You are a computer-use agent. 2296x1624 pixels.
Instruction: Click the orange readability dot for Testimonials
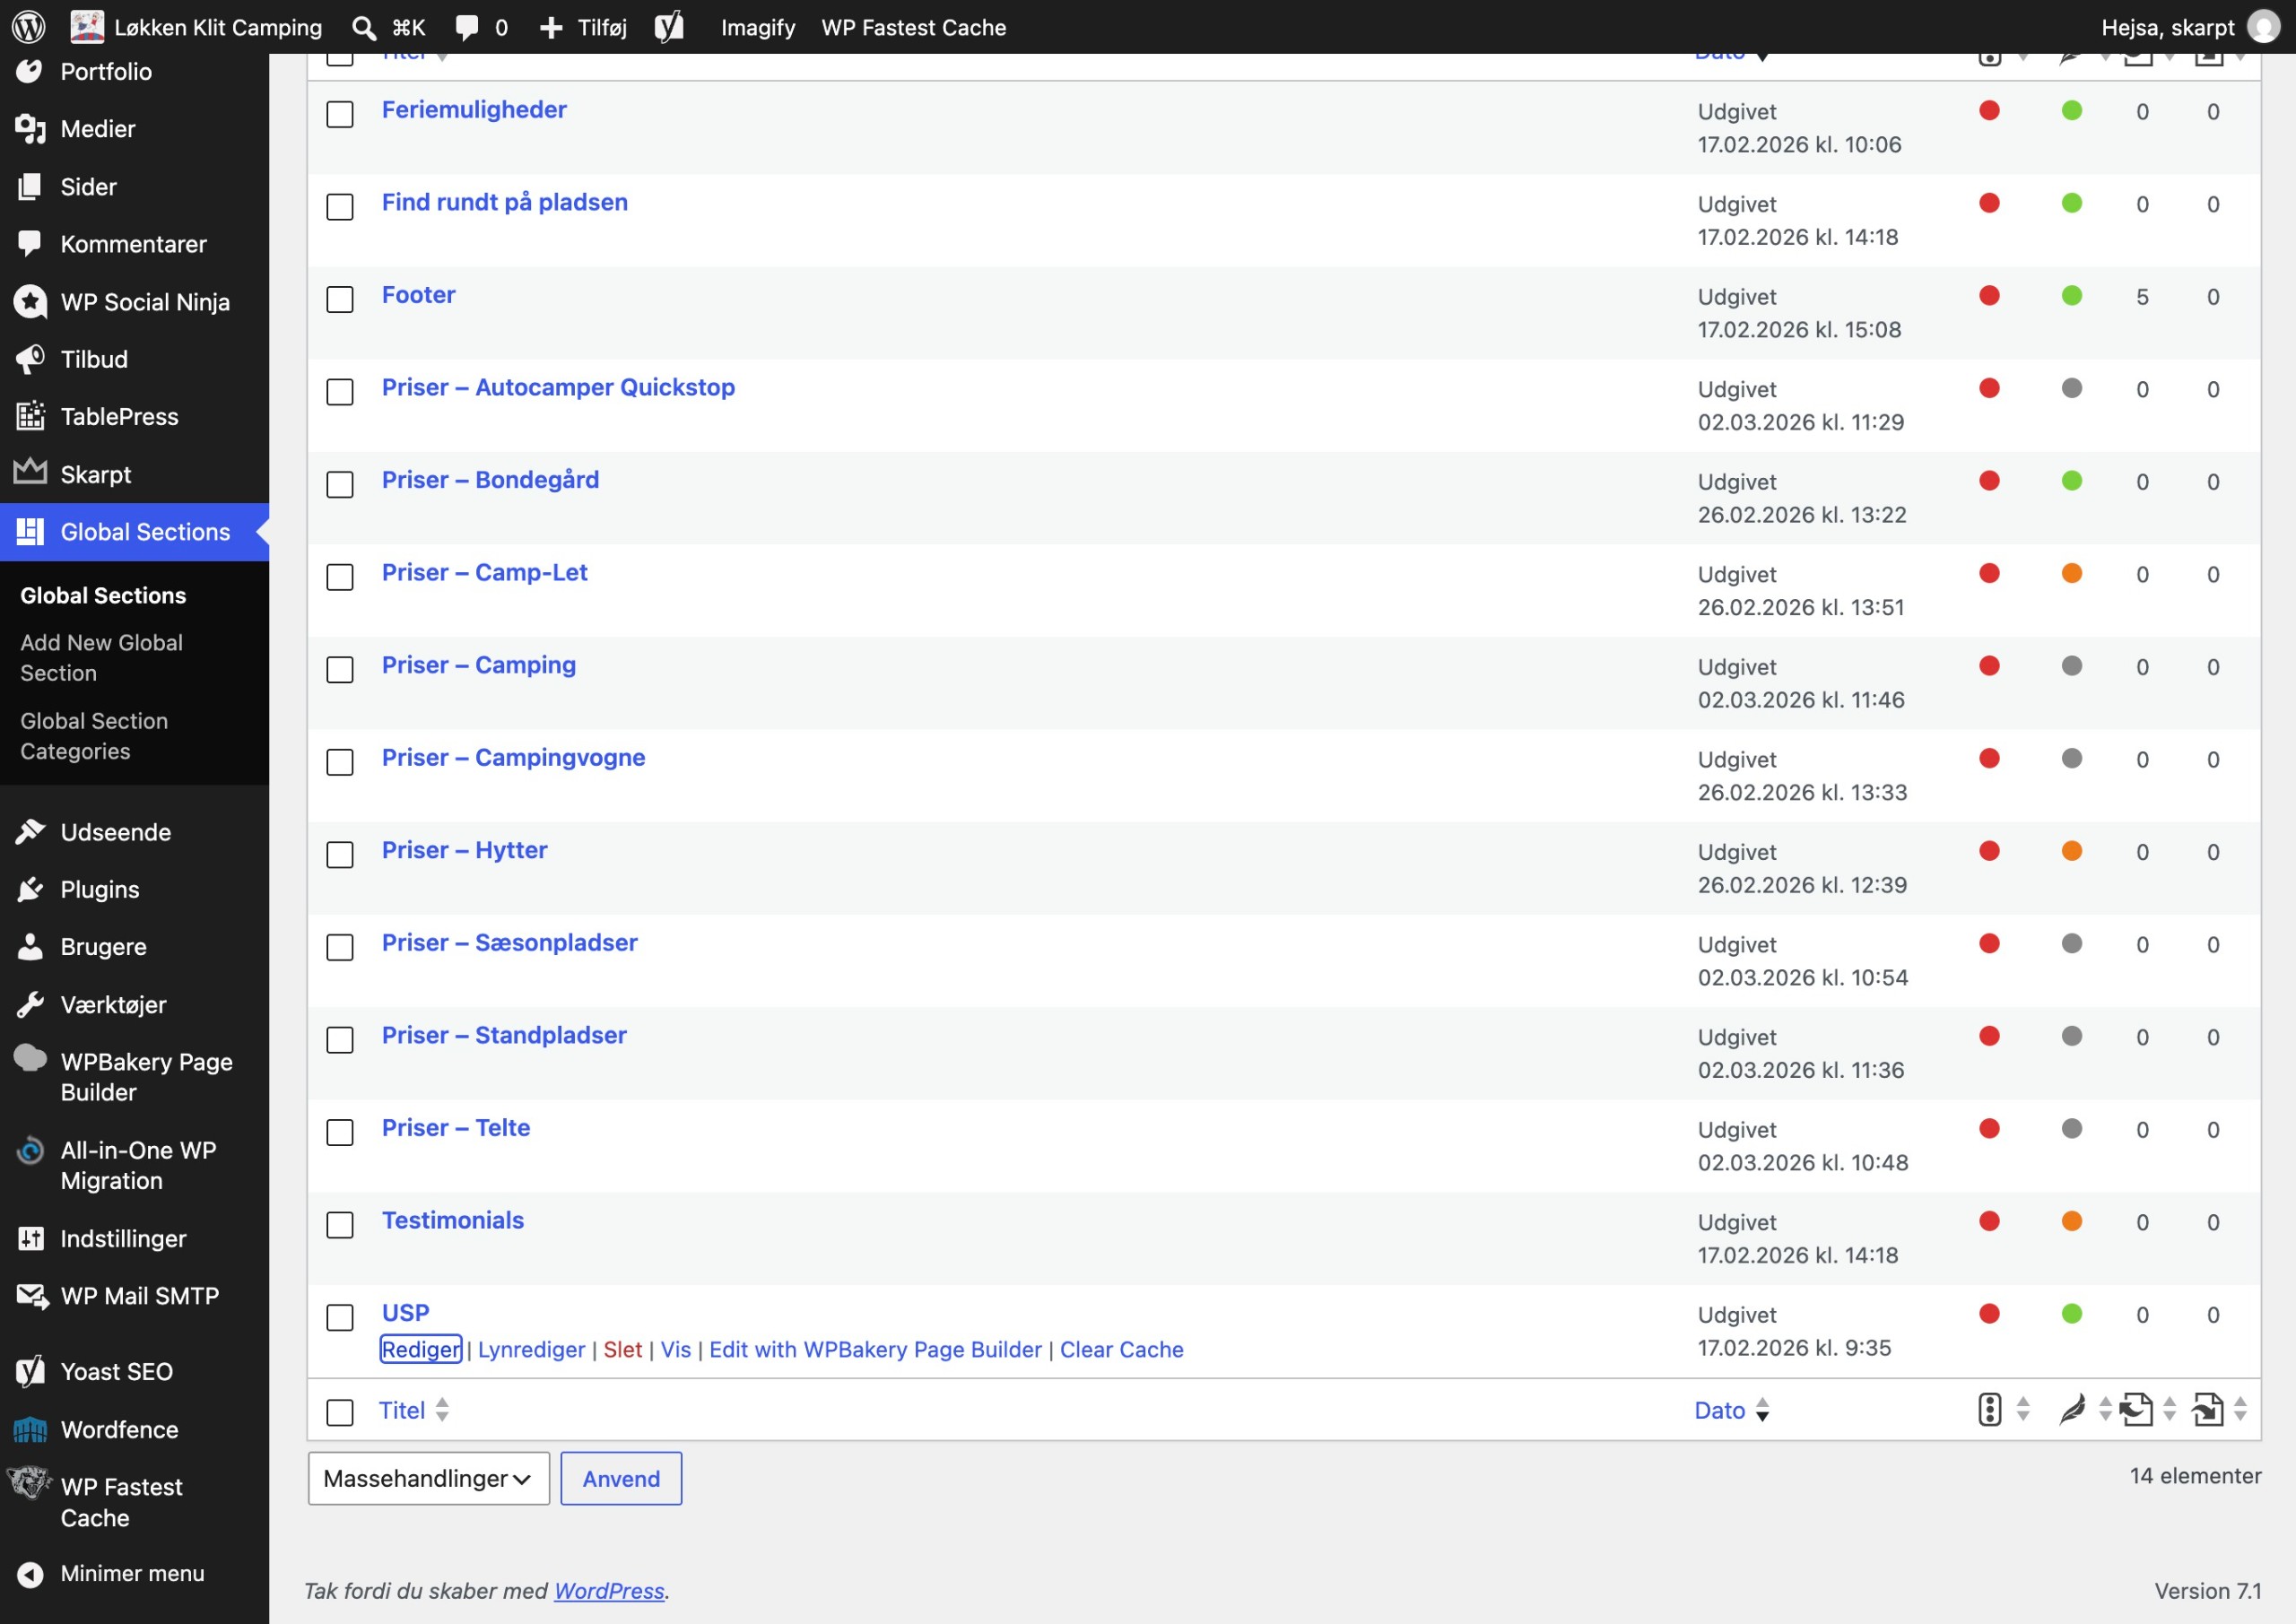coord(2072,1221)
